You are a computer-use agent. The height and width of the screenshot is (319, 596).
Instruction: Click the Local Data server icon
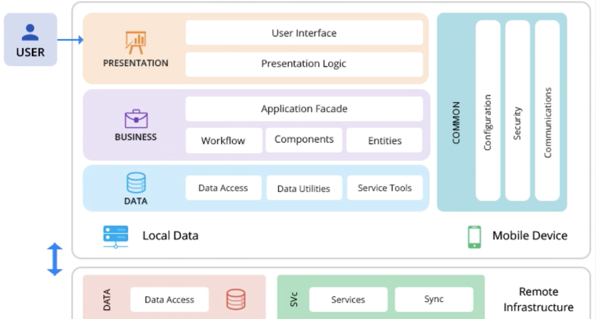coord(116,236)
